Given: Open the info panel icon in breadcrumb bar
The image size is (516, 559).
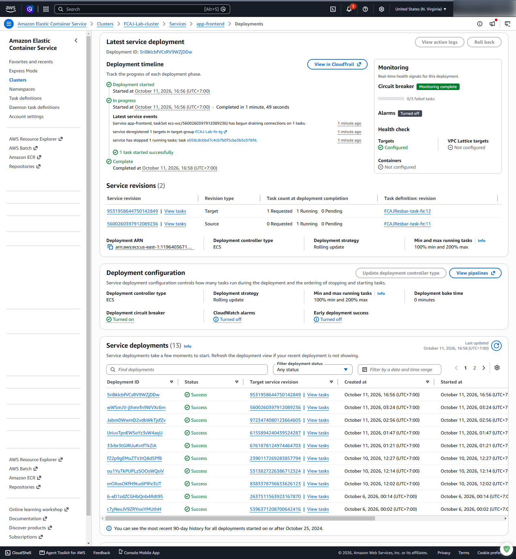Looking at the screenshot, I should (480, 24).
